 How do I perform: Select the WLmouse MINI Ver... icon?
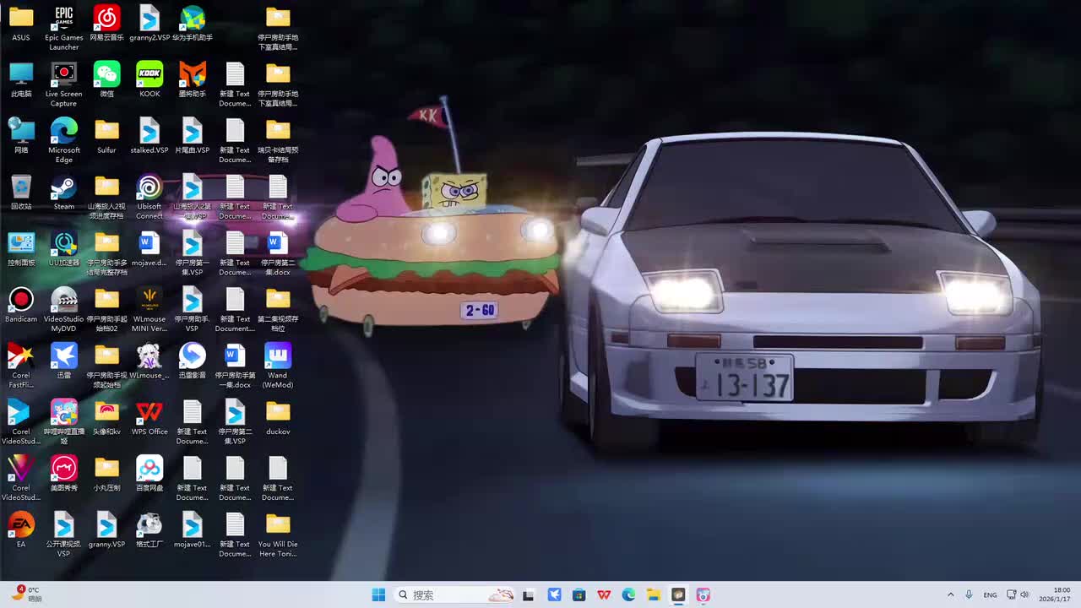point(149,310)
